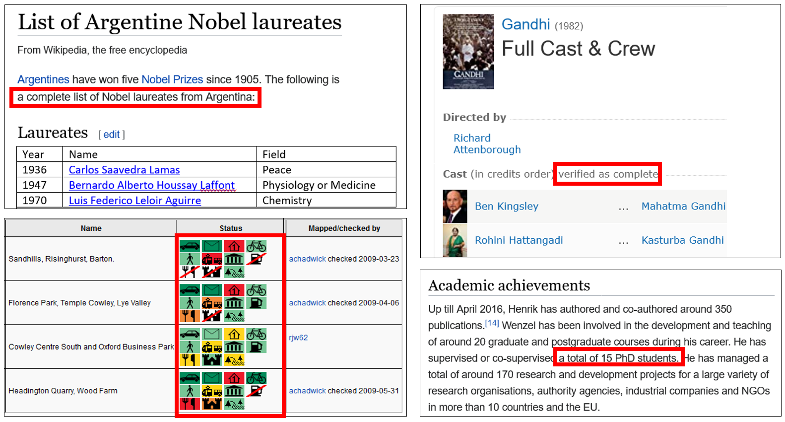Click Rohini Hattangadi's cast photo
Image resolution: width=785 pixels, height=422 pixels.
(455, 240)
